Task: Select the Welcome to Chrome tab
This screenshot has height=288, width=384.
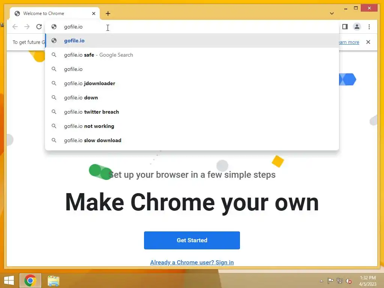Action: click(55, 13)
